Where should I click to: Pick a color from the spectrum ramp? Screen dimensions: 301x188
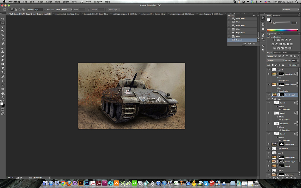pyautogui.click(x=282, y=30)
